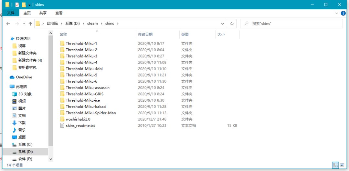Click the forward navigation arrow
The width and height of the screenshot is (349, 171).
[x=17, y=24]
